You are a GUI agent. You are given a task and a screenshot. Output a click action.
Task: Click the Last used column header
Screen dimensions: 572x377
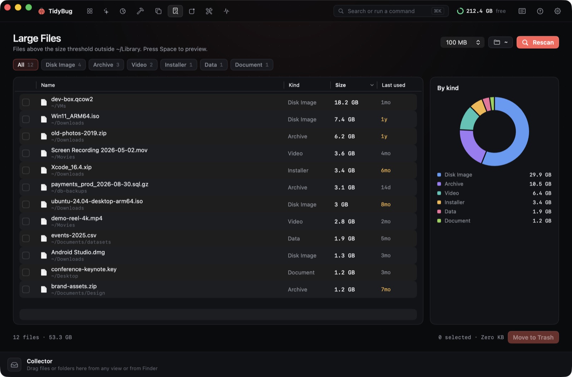coord(393,85)
